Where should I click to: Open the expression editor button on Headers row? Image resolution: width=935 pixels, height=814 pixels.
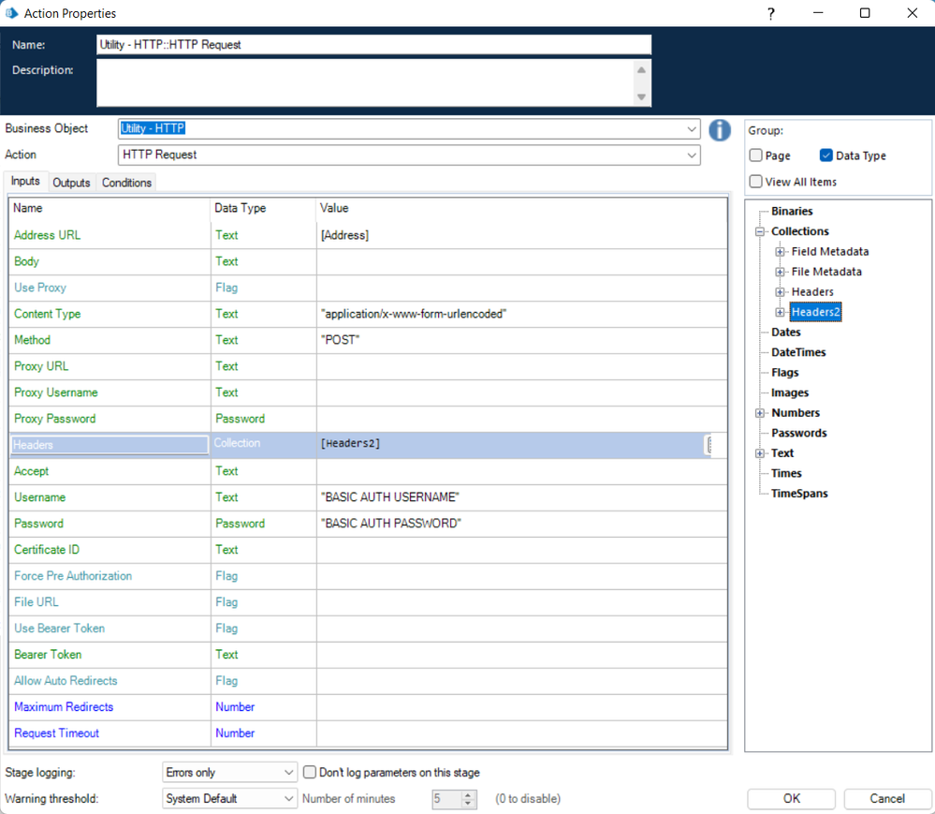pyautogui.click(x=710, y=445)
